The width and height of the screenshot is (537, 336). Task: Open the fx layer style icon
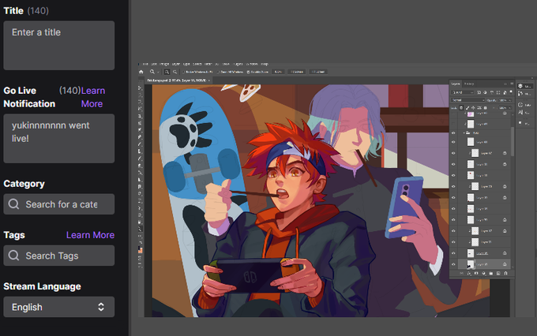coord(469,274)
